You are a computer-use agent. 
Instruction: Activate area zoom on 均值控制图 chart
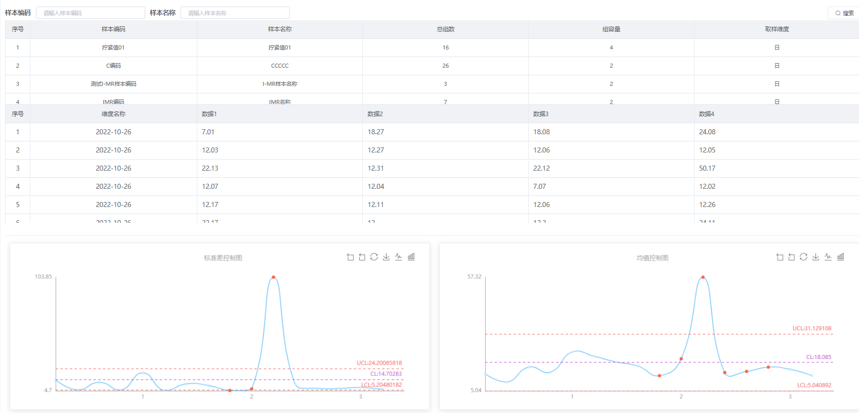(780, 257)
